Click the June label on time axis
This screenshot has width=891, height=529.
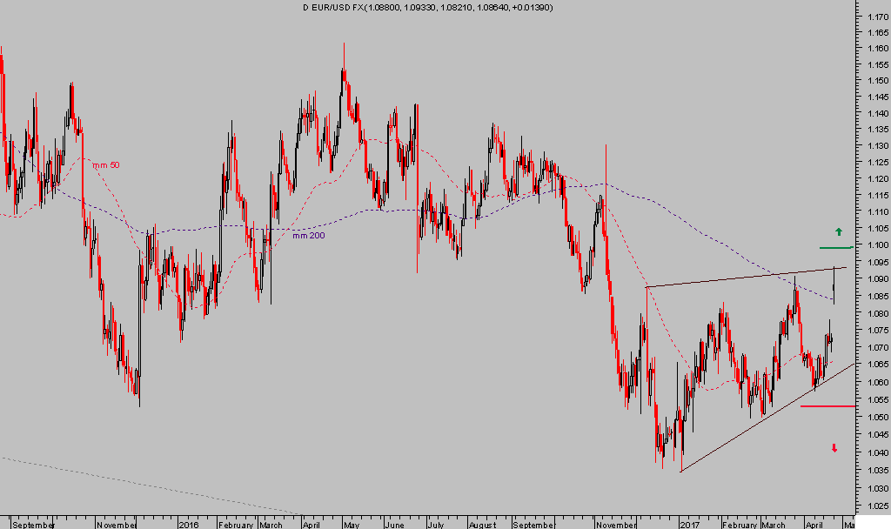coord(394,525)
